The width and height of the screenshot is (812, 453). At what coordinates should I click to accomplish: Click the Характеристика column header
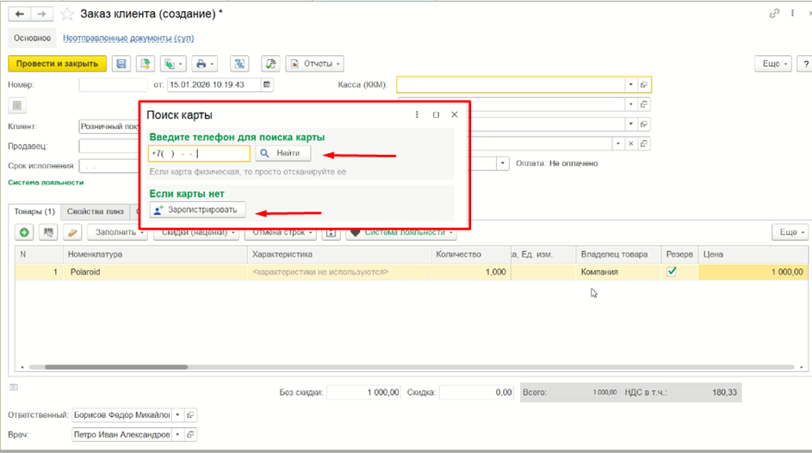[x=339, y=254]
